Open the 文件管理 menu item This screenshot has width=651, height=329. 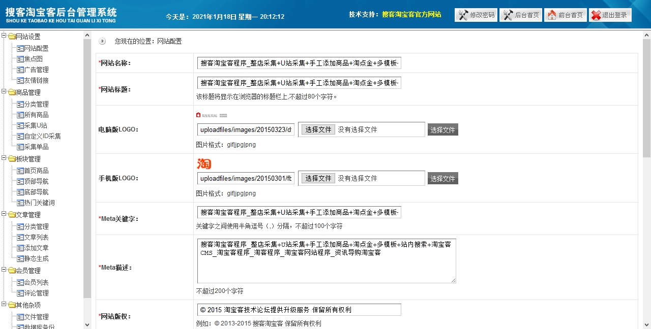(x=37, y=317)
